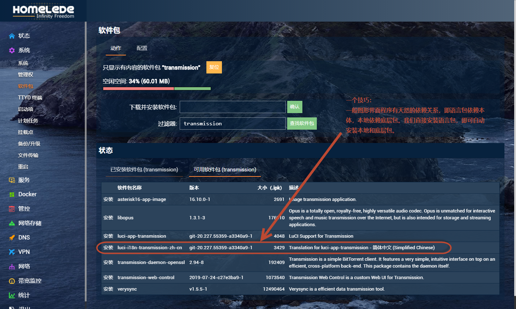Open 计划任务 submenu item

pos(28,121)
